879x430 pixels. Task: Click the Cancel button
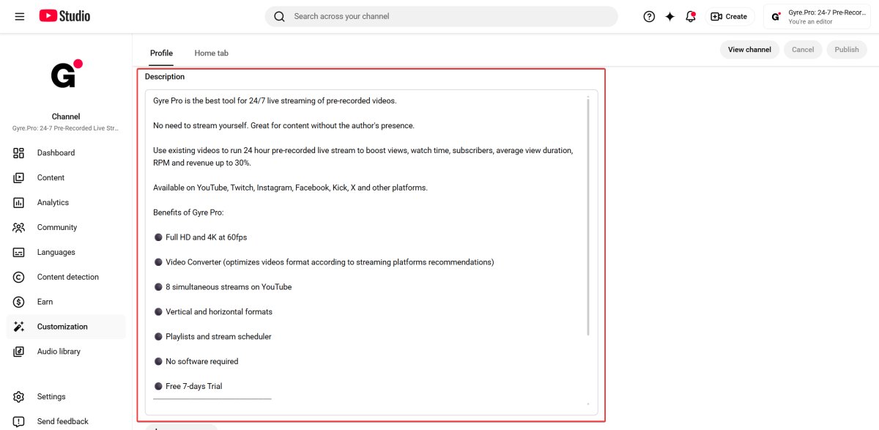pyautogui.click(x=803, y=50)
